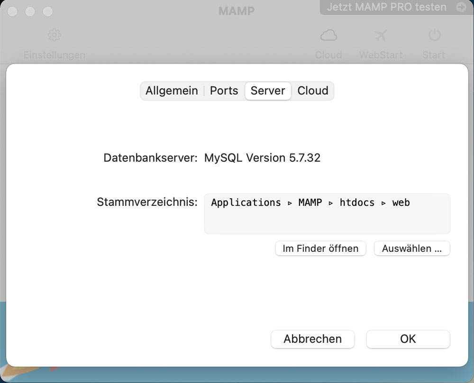Switch to the Allgemein tab
The width and height of the screenshot is (474, 383).
coord(172,91)
